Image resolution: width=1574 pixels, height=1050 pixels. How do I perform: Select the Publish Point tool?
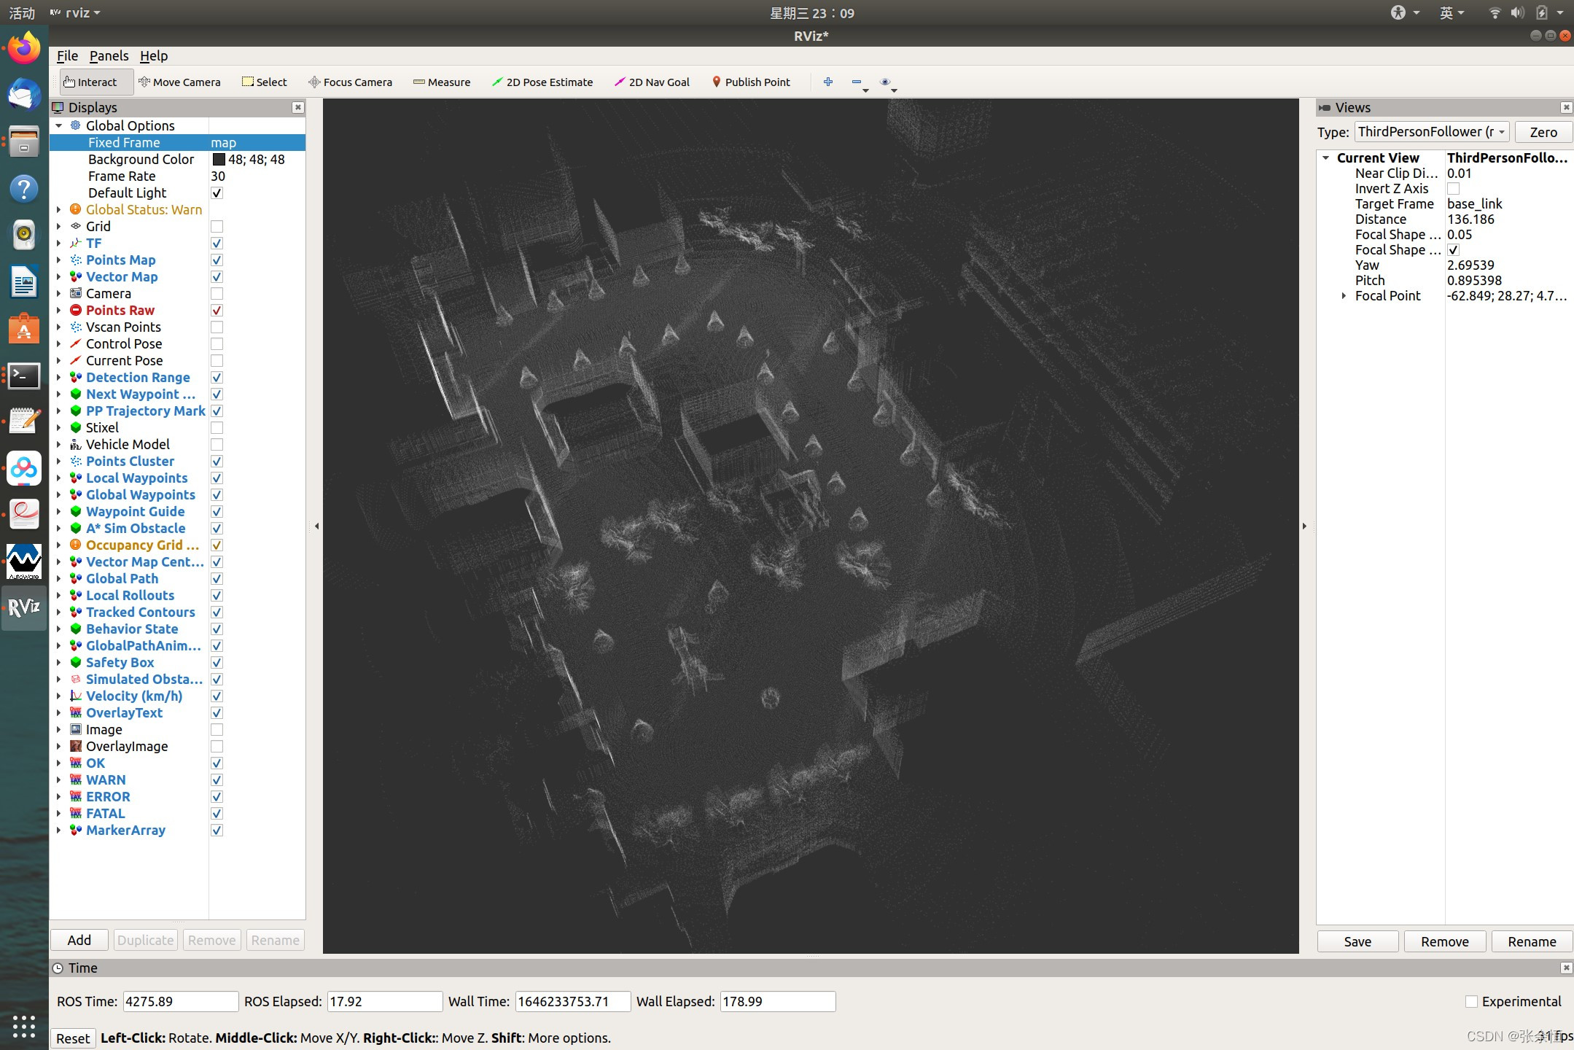(x=751, y=82)
